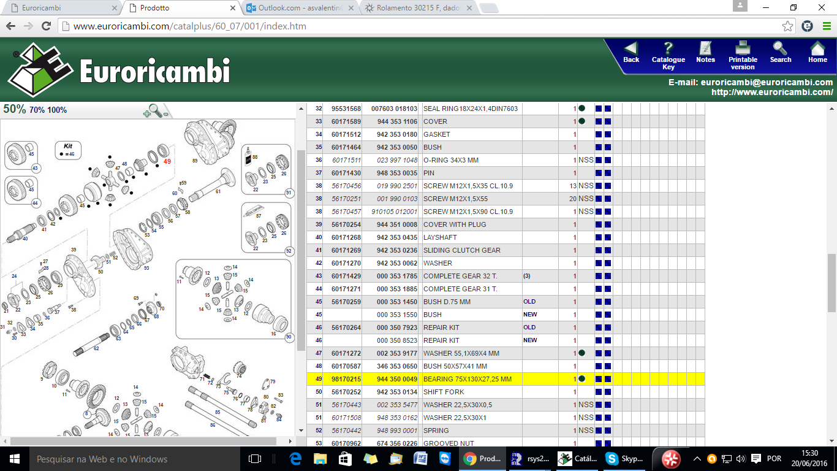The width and height of the screenshot is (837, 471).
Task: Click the euroricambi.com website link in header
Action: 772,92
